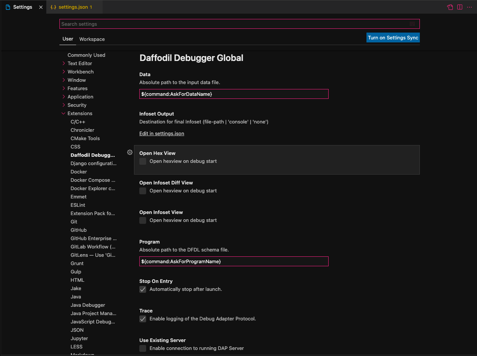Expand the Window settings section
Image resolution: width=477 pixels, height=356 pixels.
(64, 80)
